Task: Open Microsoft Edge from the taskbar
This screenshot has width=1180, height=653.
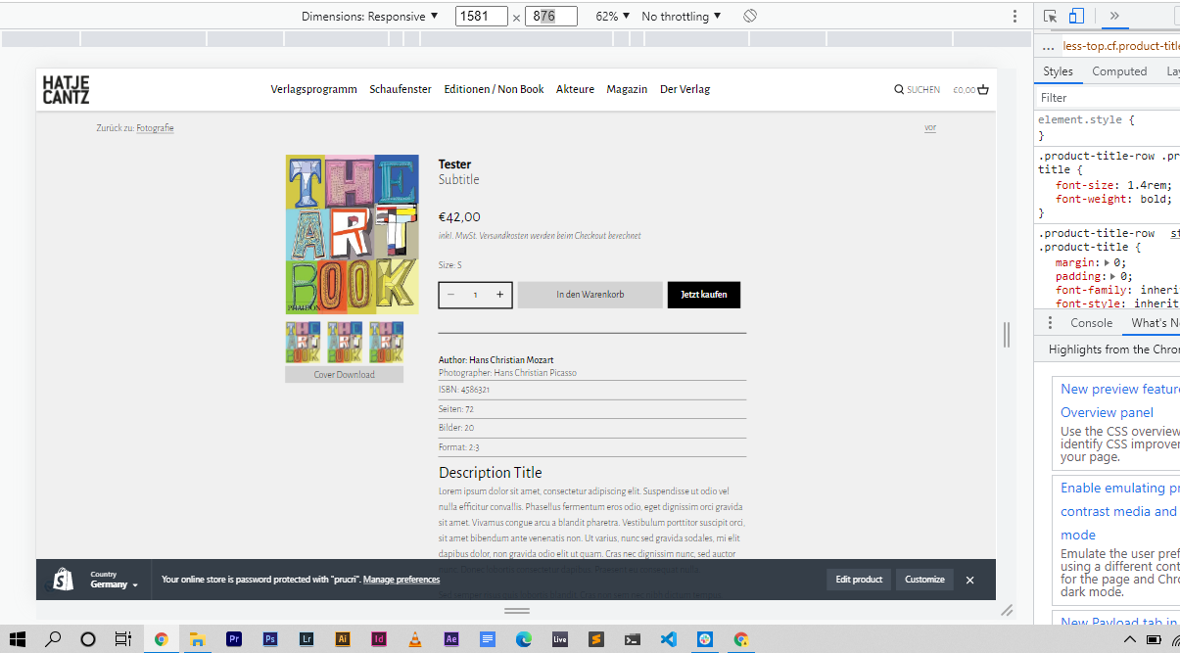Action: click(x=524, y=639)
